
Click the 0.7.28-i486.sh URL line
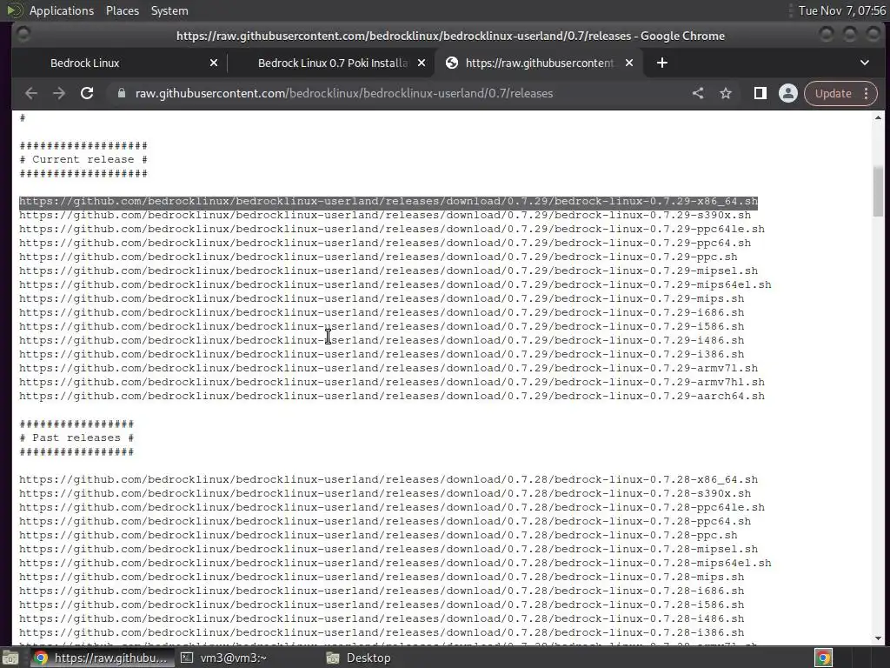[382, 619]
